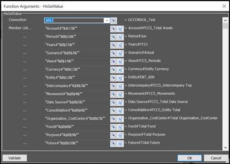Click the scrollbar down arrow
Image resolution: width=230 pixels, height=164 pixels.
tap(225, 148)
